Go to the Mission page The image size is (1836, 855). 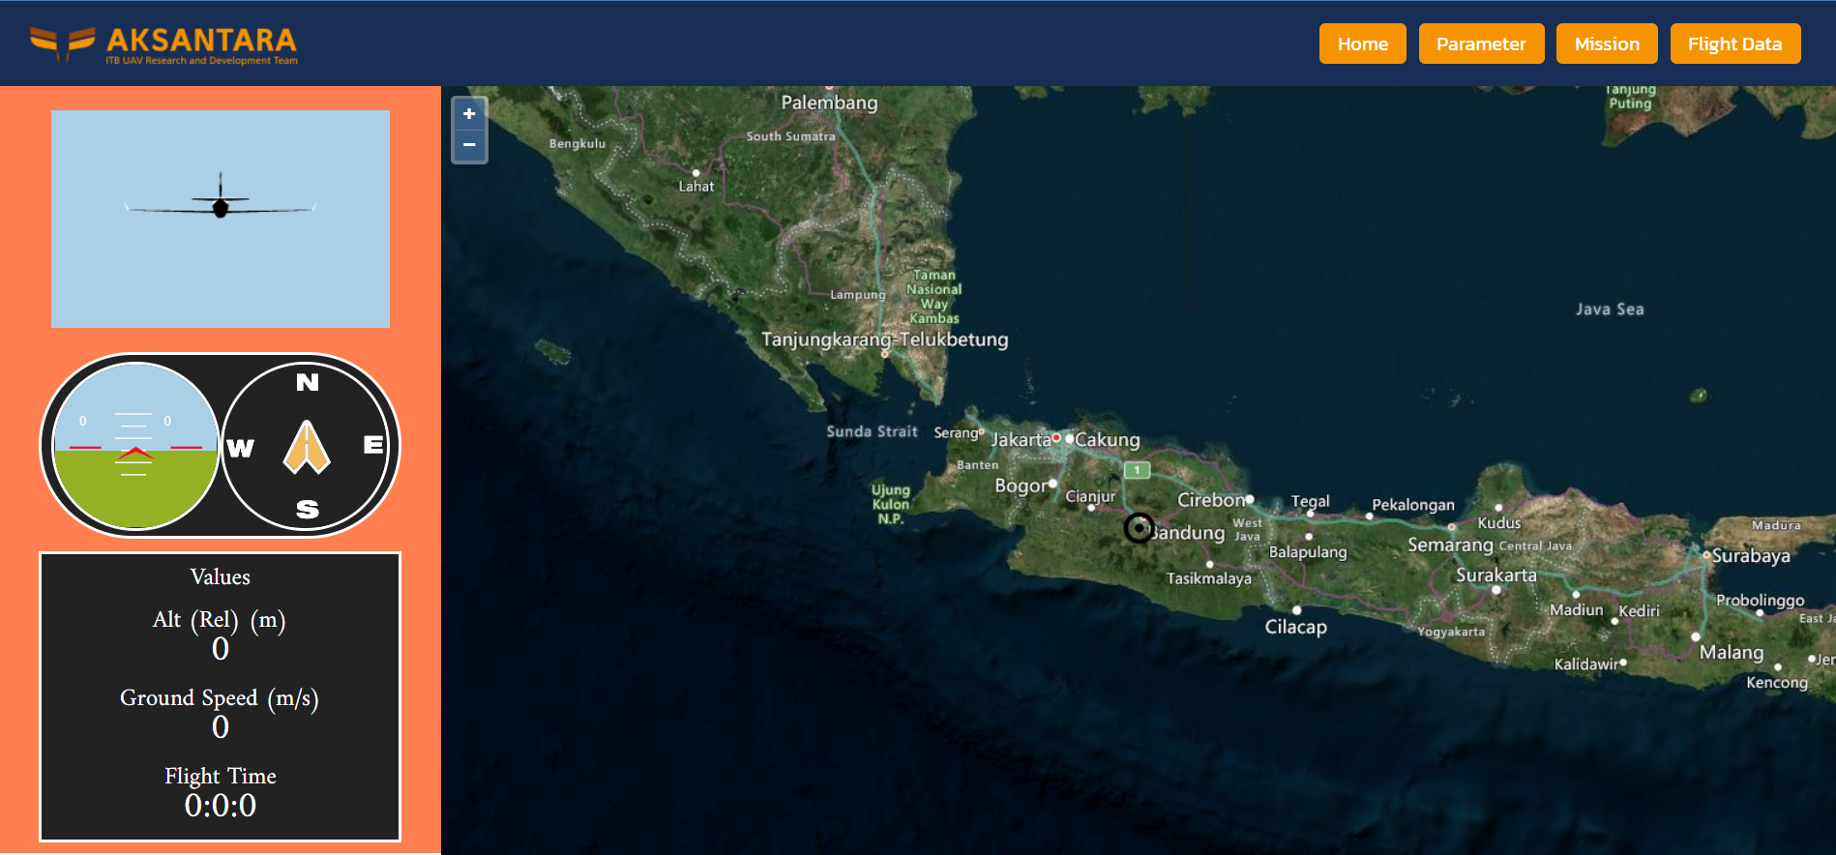pos(1606,44)
